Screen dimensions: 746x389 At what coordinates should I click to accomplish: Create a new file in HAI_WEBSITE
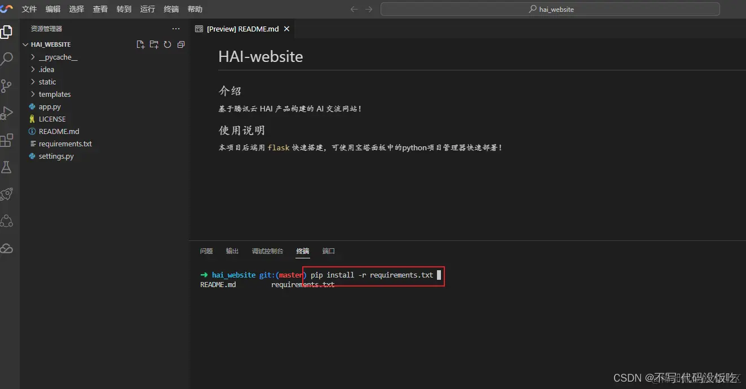(x=140, y=44)
